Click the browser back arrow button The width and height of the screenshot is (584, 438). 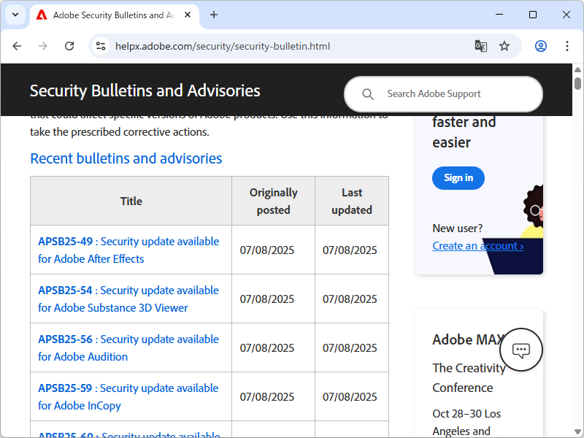pos(17,46)
